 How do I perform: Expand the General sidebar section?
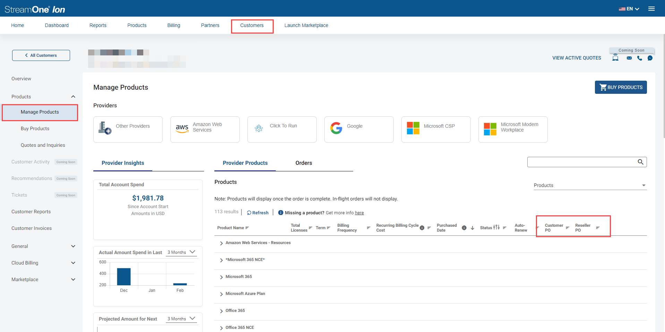73,246
